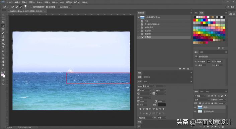Select the Type (T) tool in the toolbar

click(3, 47)
